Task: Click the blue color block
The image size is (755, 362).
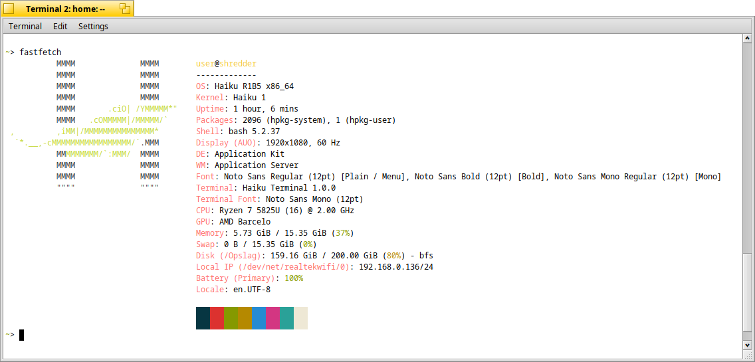Action: tap(259, 318)
